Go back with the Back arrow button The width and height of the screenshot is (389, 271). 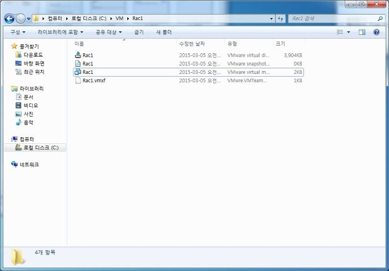click(x=9, y=18)
